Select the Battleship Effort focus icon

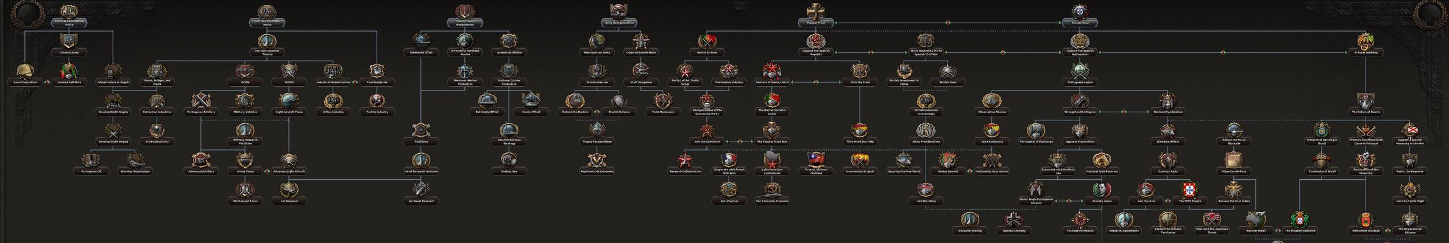(487, 100)
